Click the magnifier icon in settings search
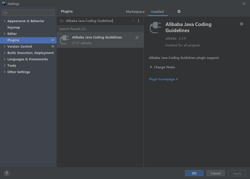Image resolution: width=250 pixels, height=179 pixels. pyautogui.click(x=5, y=13)
